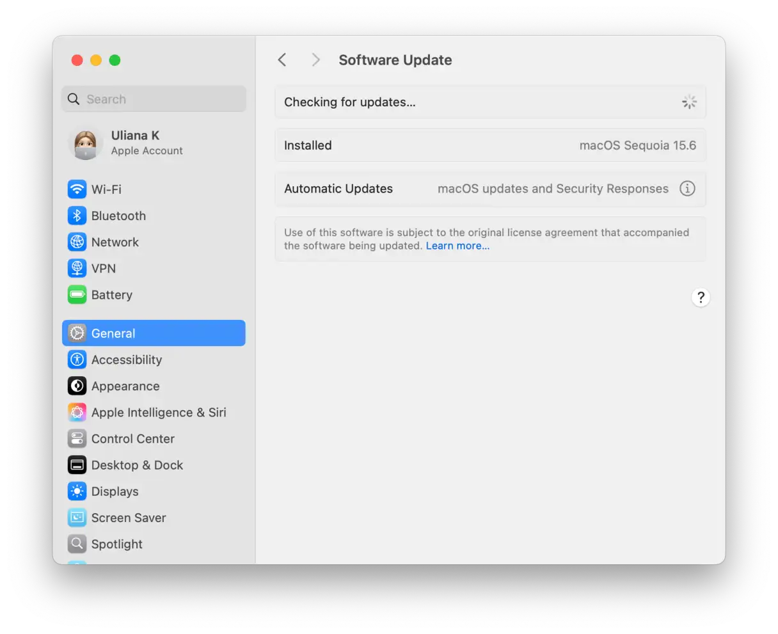Screen dimensions: 778x634
Task: Select Screen Saver in sidebar
Action: (x=128, y=518)
